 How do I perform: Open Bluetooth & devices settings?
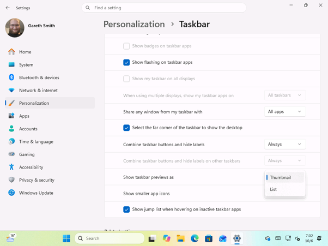pos(50,77)
